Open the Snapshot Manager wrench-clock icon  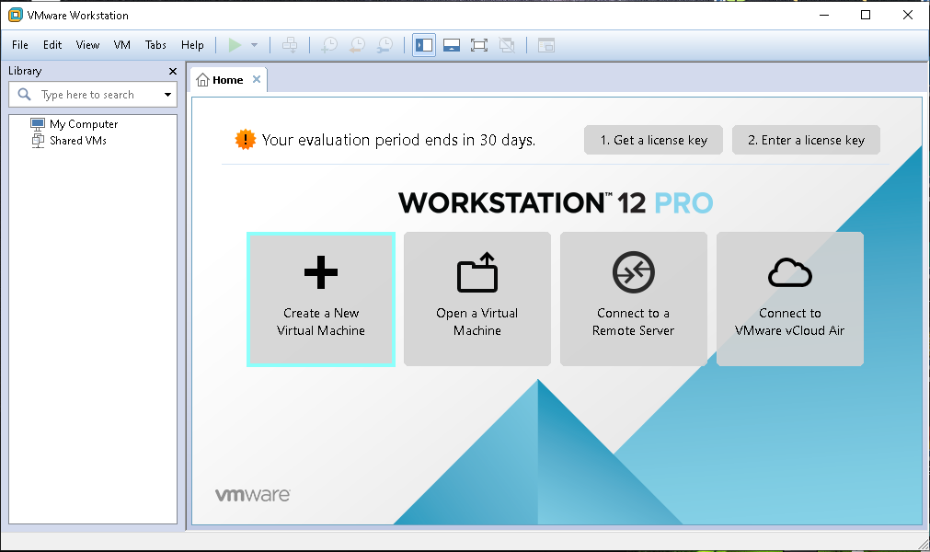tap(385, 45)
